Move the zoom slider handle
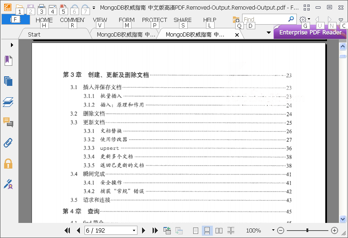 [307, 230]
